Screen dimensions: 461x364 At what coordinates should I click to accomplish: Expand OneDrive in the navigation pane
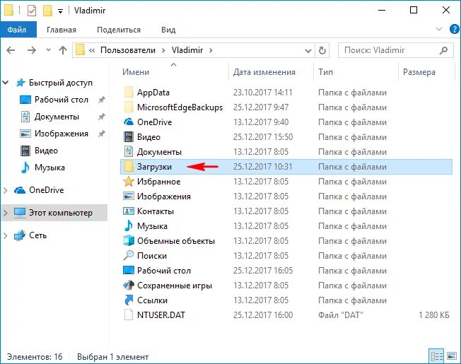(5, 190)
